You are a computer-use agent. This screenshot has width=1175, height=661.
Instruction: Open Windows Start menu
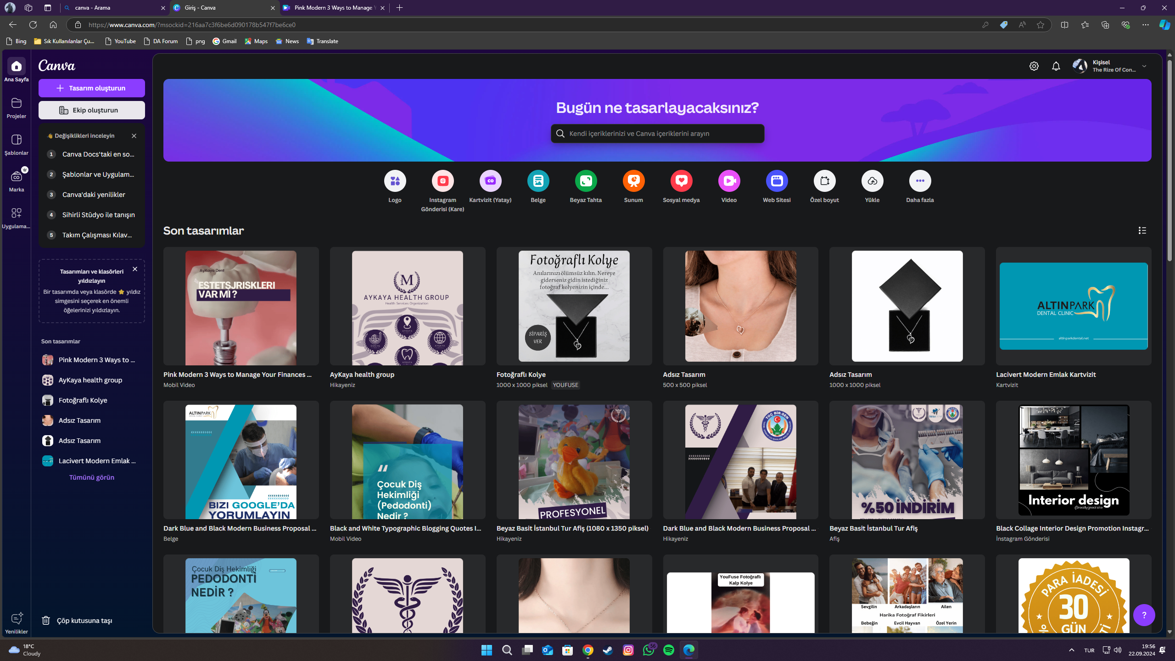[487, 650]
